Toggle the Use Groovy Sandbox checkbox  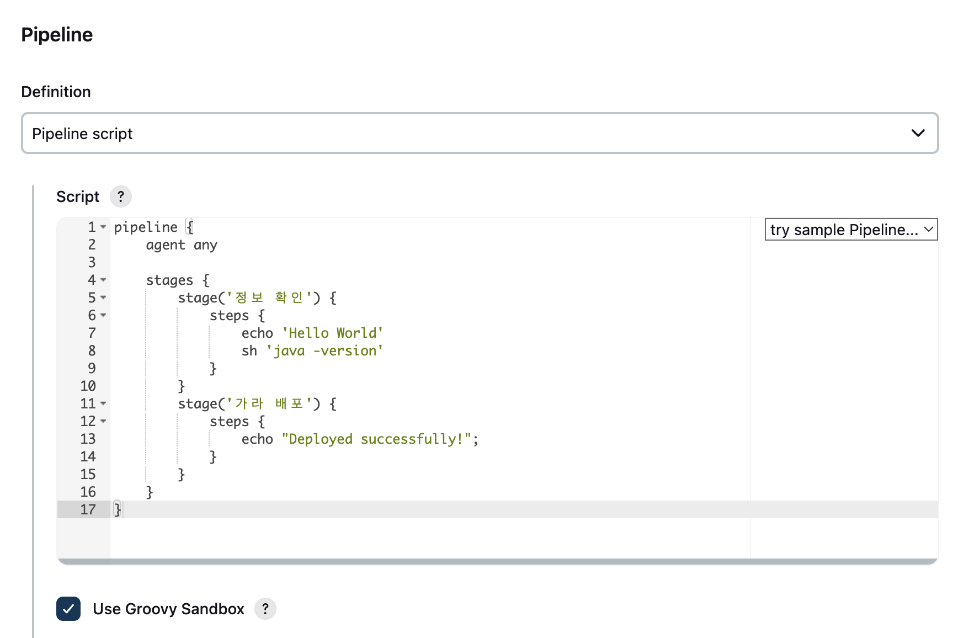click(68, 609)
